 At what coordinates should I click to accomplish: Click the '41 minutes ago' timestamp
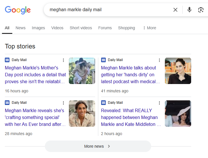click(x=115, y=91)
